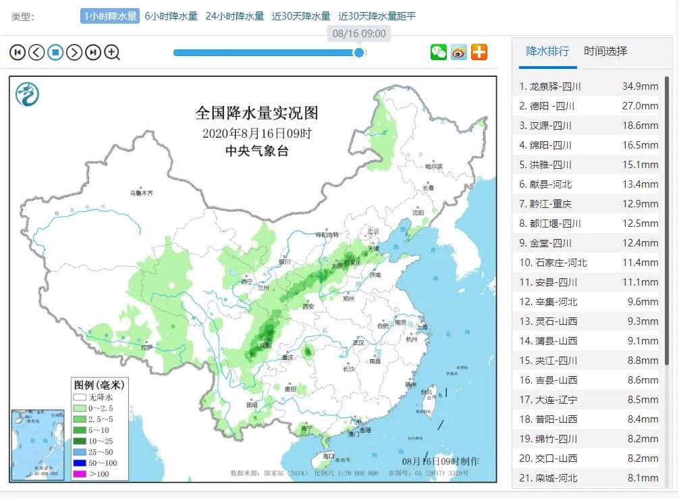Select ranking row 龙泉驿-四川
The height and width of the screenshot is (499, 679).
coord(589,86)
